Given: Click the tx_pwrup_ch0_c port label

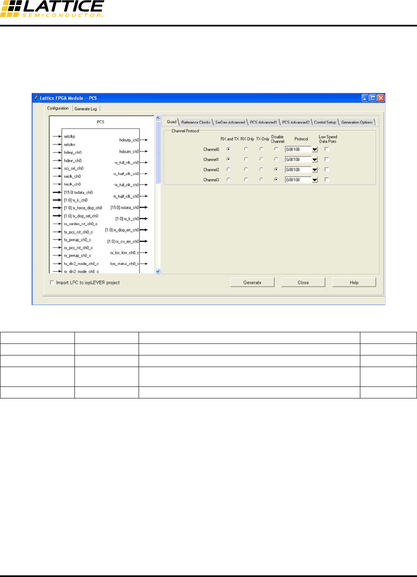Looking at the screenshot, I should point(78,240).
